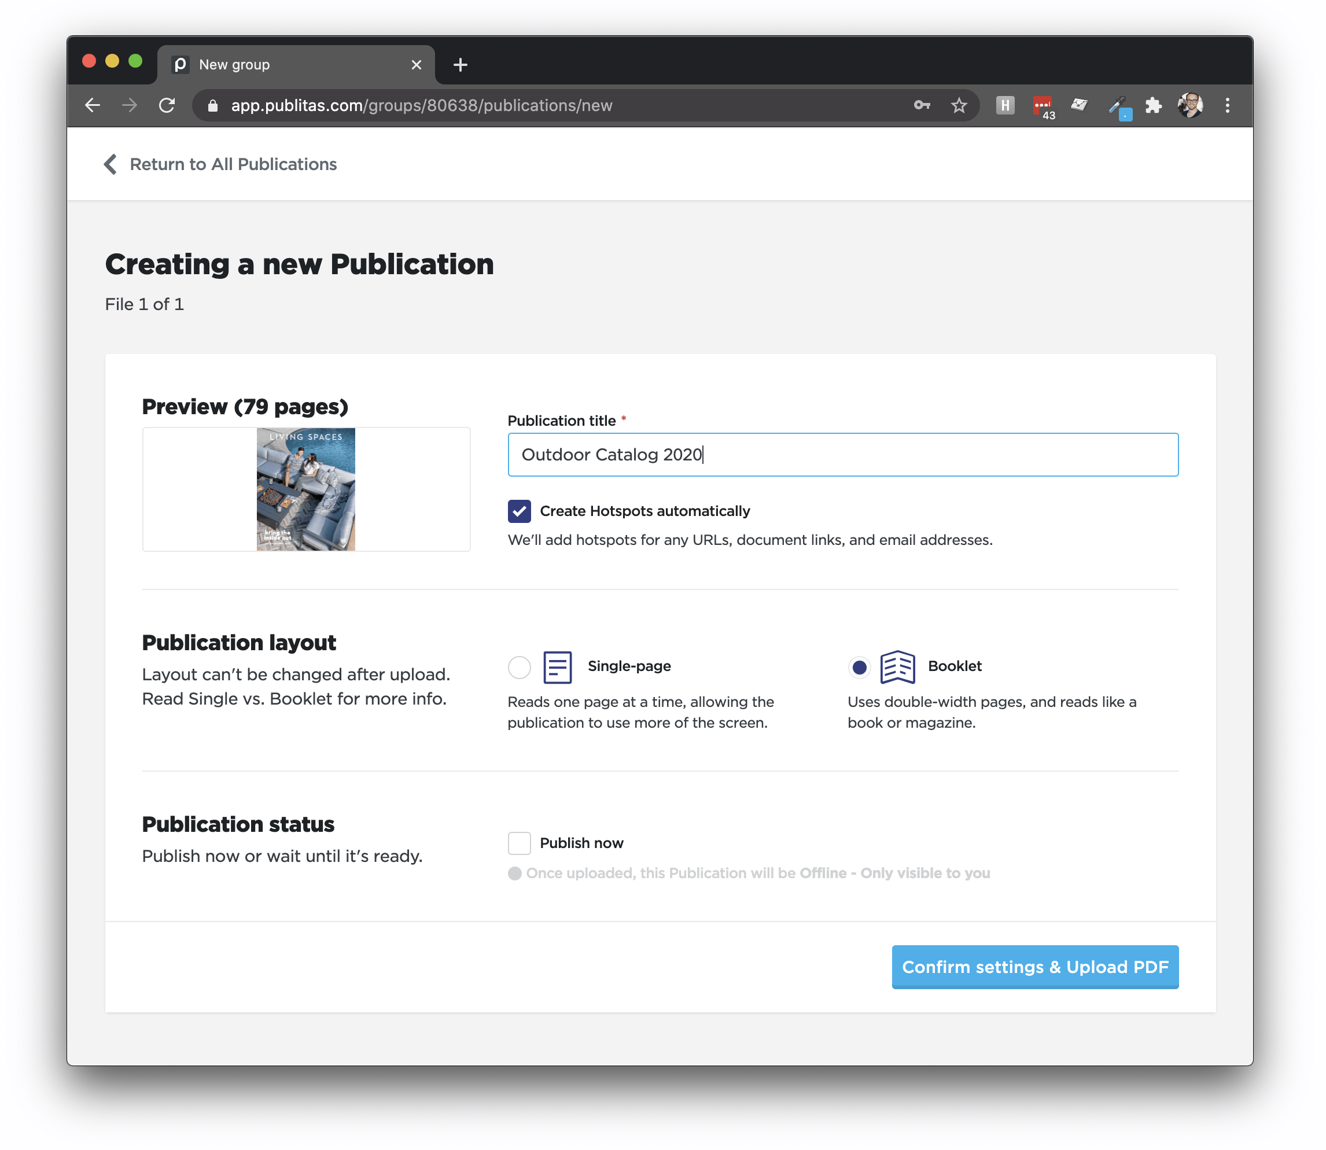Viewport: 1326px width, 1150px height.
Task: Click the Publication title text field
Action: [x=842, y=455]
